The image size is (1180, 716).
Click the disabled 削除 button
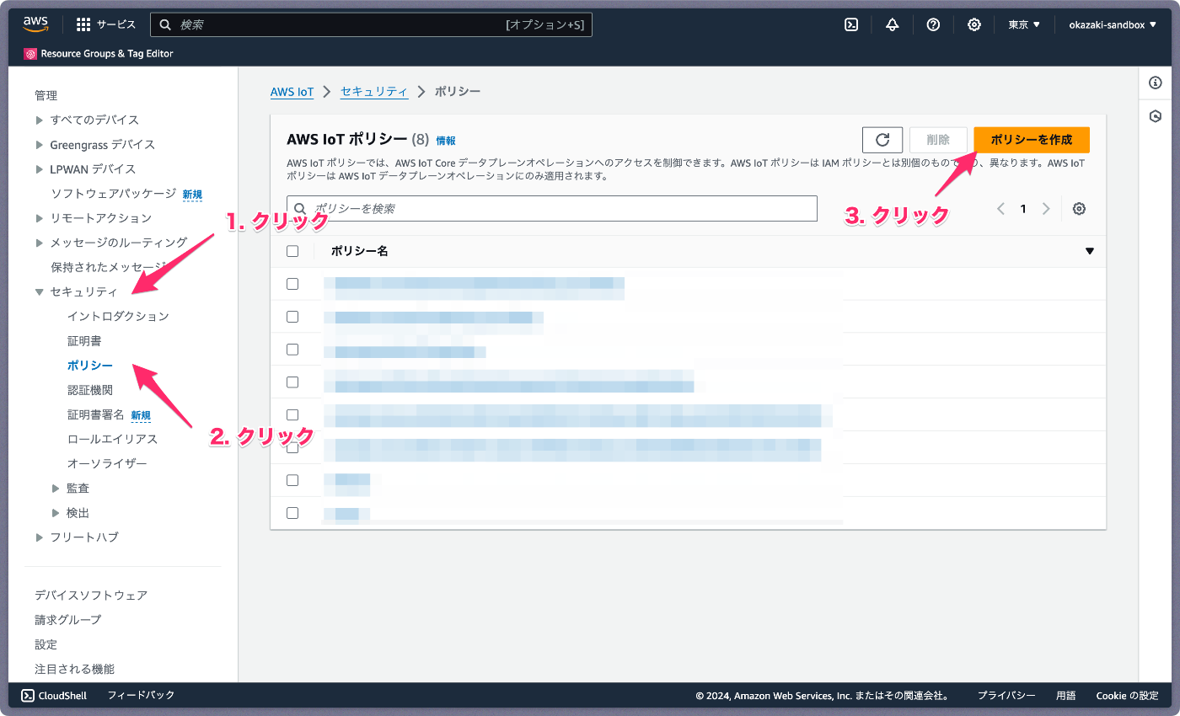click(x=938, y=140)
